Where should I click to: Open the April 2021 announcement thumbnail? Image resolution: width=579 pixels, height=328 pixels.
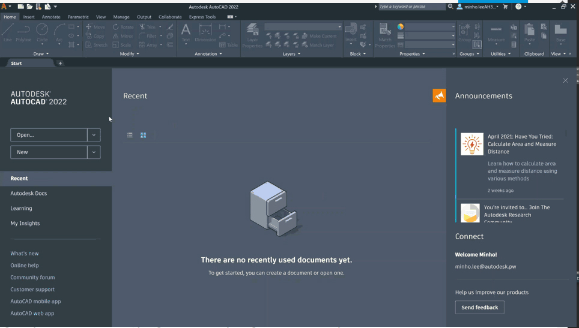pos(472,144)
